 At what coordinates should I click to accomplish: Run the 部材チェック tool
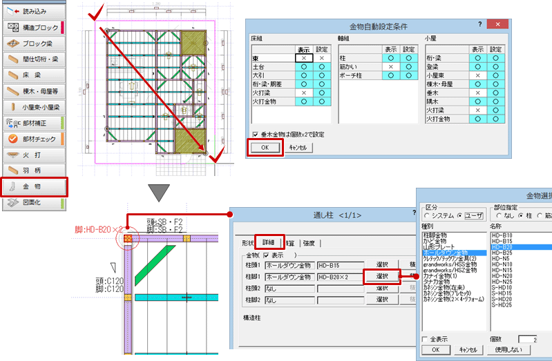34,139
